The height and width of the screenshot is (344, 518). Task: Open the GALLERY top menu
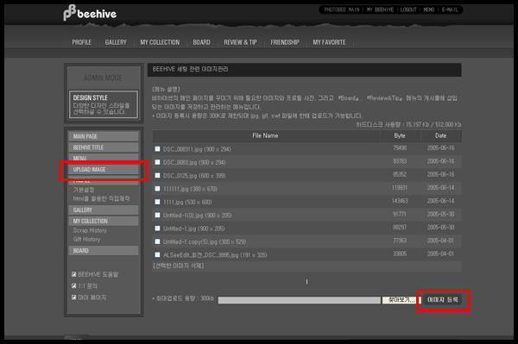point(116,42)
